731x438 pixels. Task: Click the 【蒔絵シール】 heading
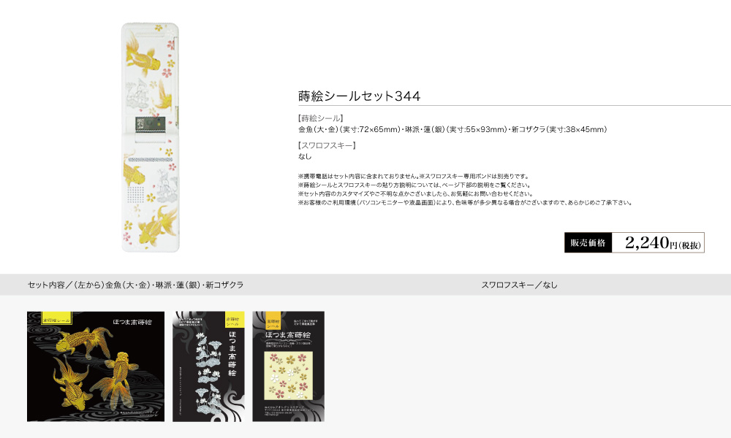pos(321,118)
